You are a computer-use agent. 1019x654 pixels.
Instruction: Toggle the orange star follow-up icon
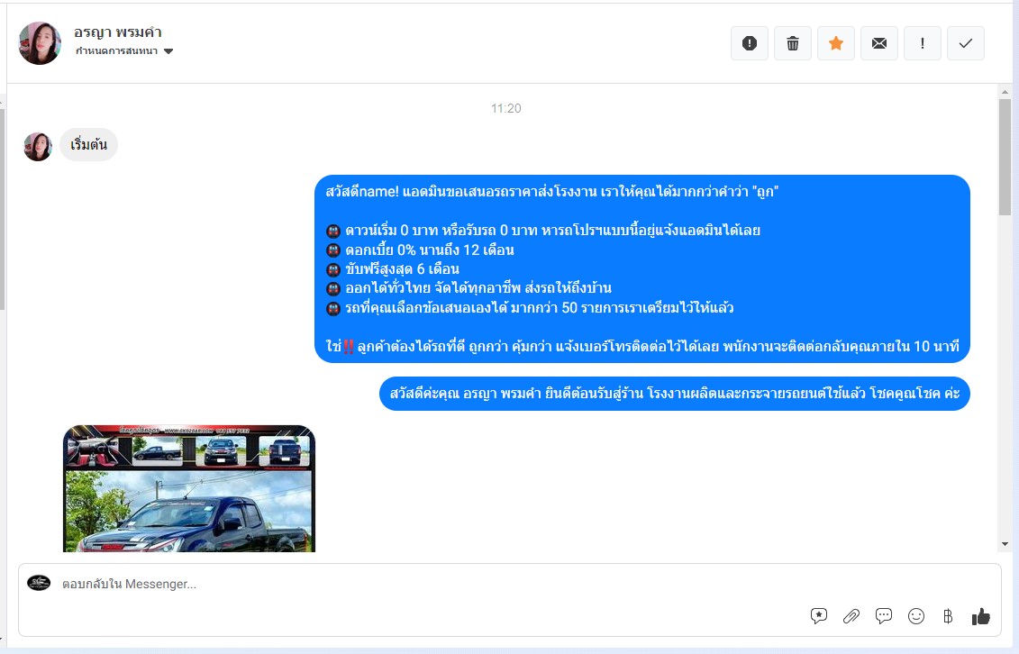(x=836, y=43)
